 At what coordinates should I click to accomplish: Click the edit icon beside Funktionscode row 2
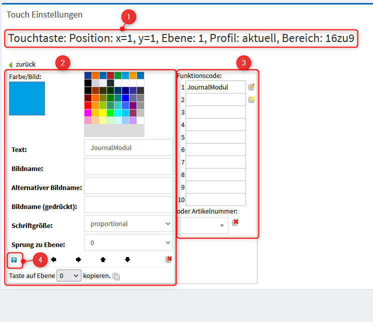(251, 99)
